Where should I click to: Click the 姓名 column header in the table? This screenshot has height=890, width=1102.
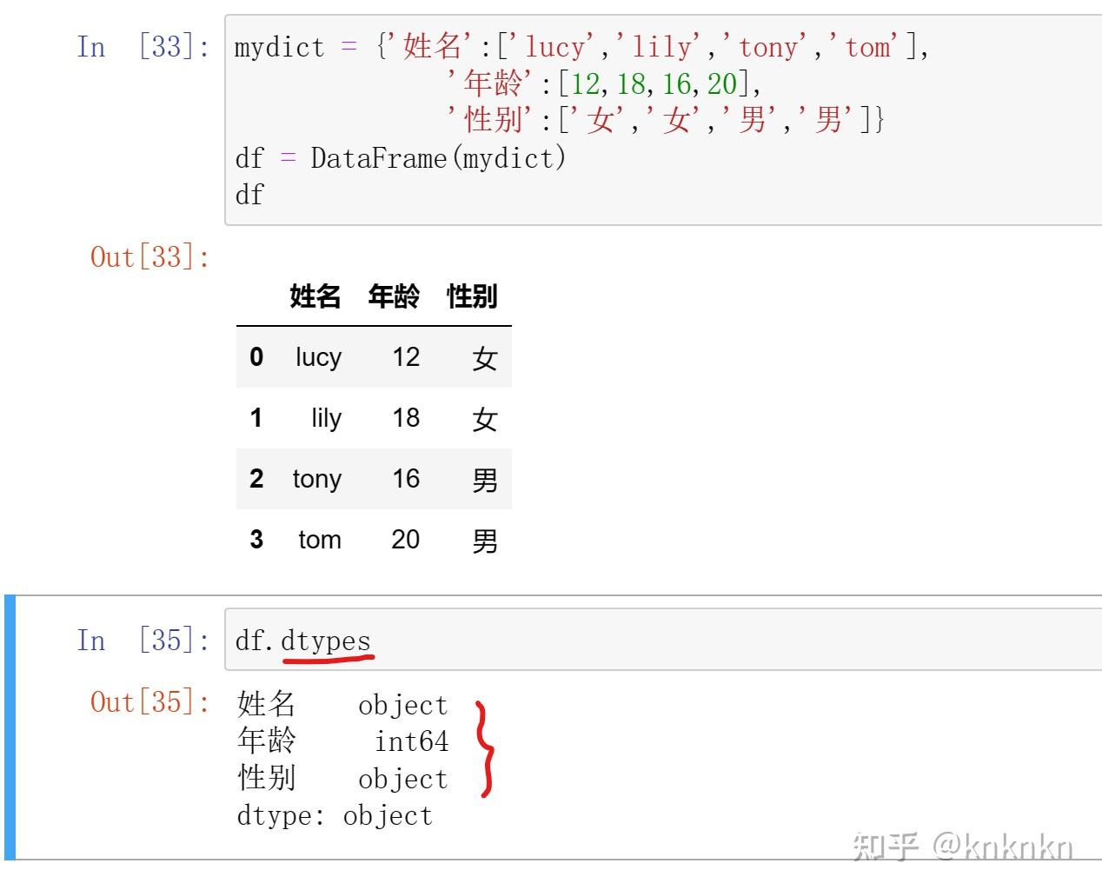point(317,296)
